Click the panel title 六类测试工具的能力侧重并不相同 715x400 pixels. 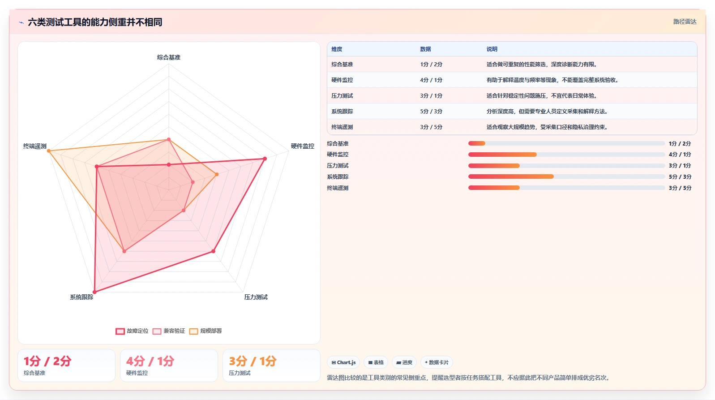point(95,22)
